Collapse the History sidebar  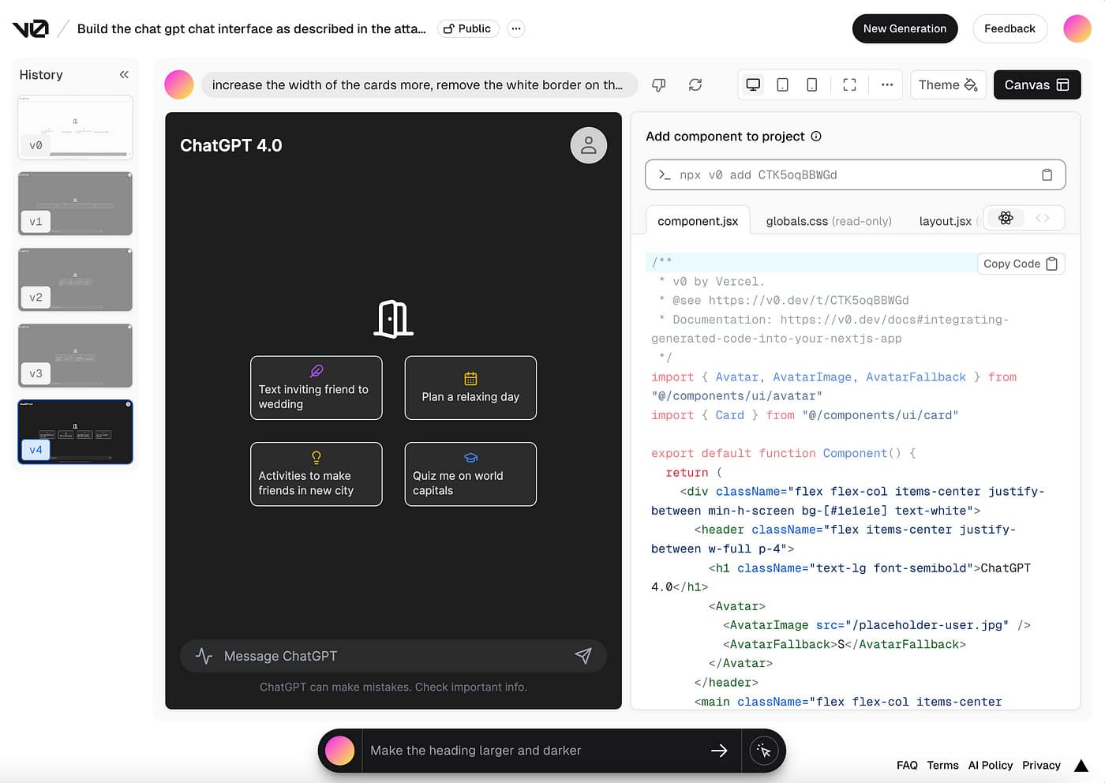[x=124, y=75]
